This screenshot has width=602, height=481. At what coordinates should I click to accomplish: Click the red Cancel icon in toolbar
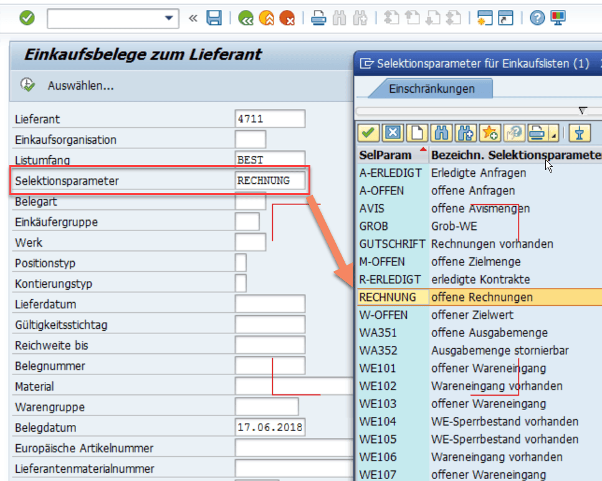(287, 18)
